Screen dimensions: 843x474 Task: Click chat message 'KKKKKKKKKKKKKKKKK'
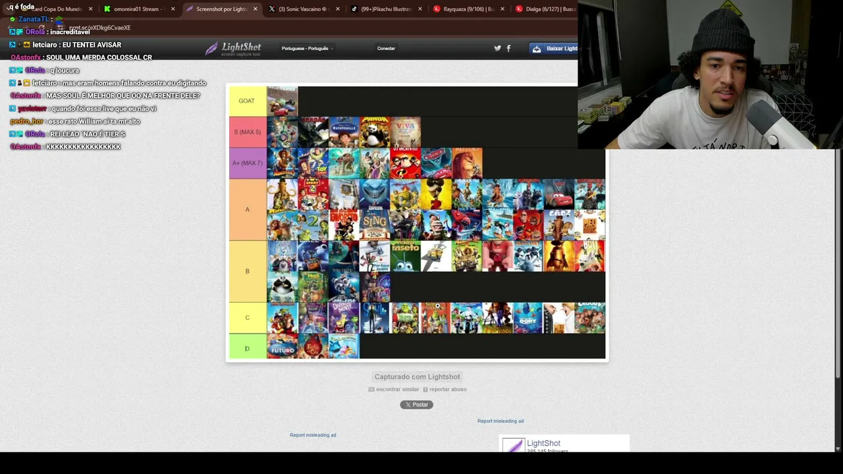click(83, 147)
